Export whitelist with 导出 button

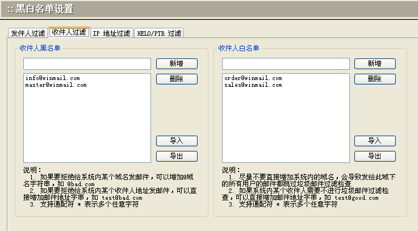(x=375, y=156)
